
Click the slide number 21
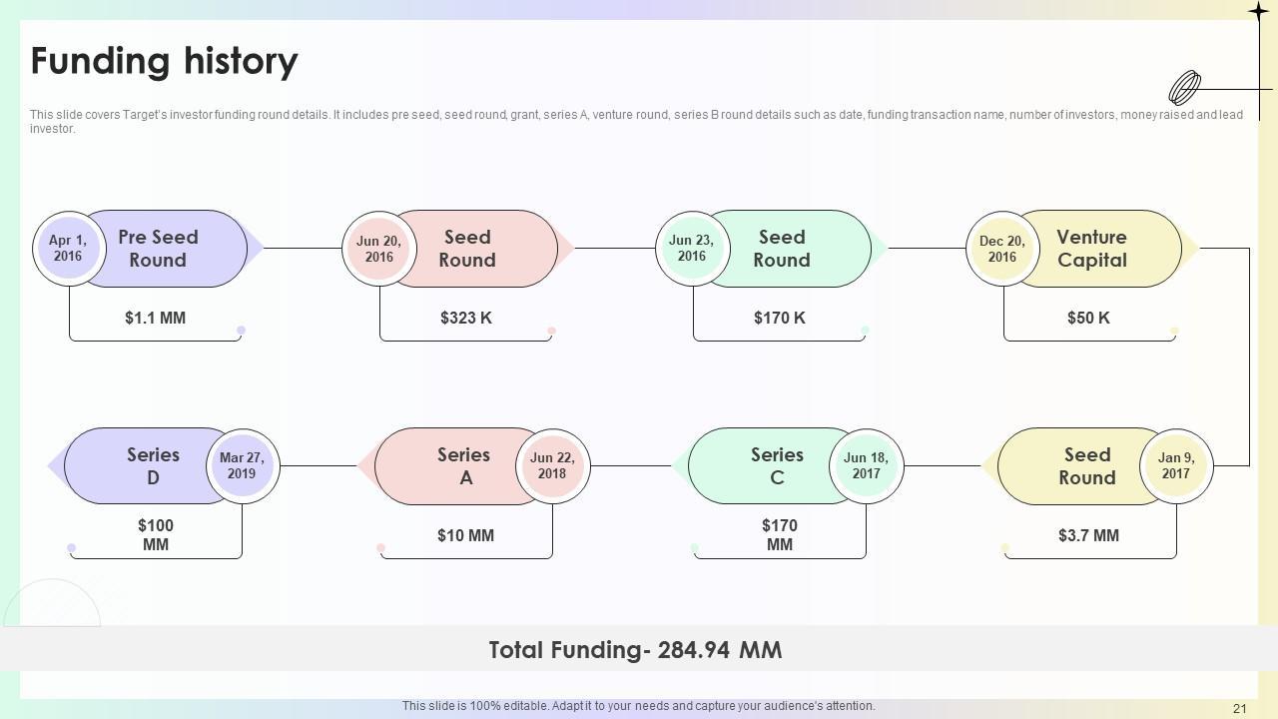pos(1240,708)
